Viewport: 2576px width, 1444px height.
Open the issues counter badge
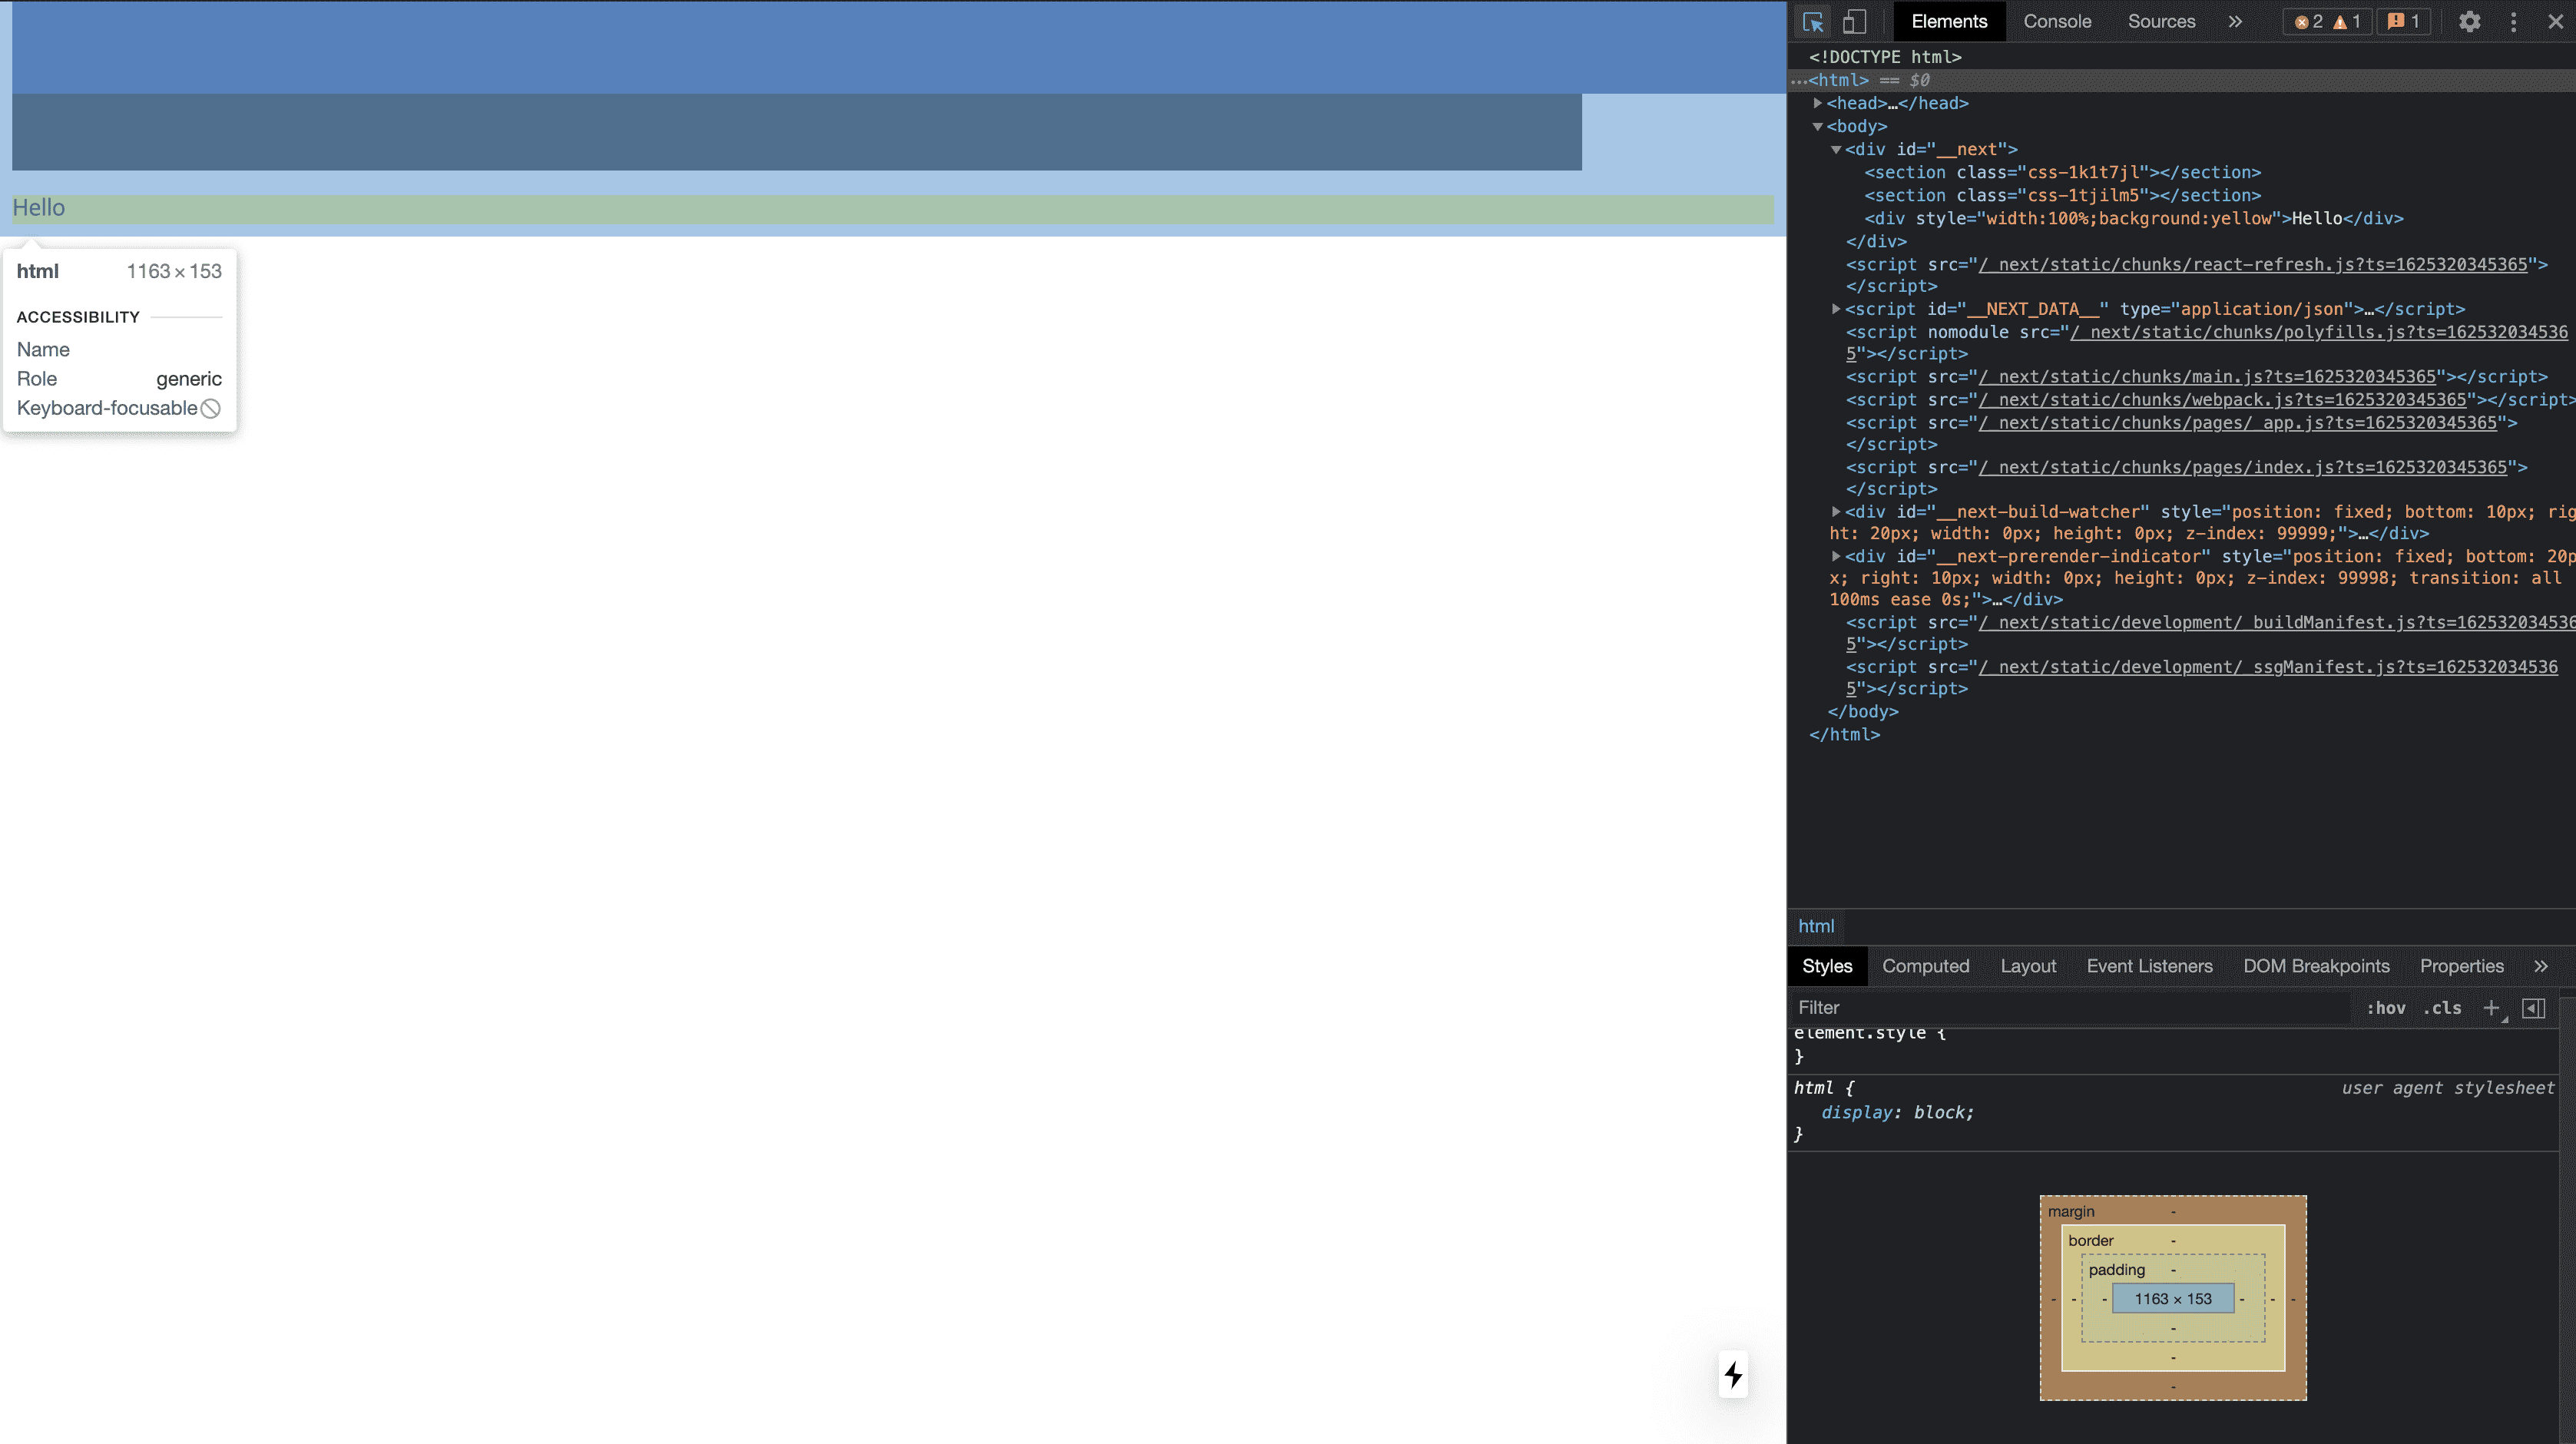[2403, 21]
